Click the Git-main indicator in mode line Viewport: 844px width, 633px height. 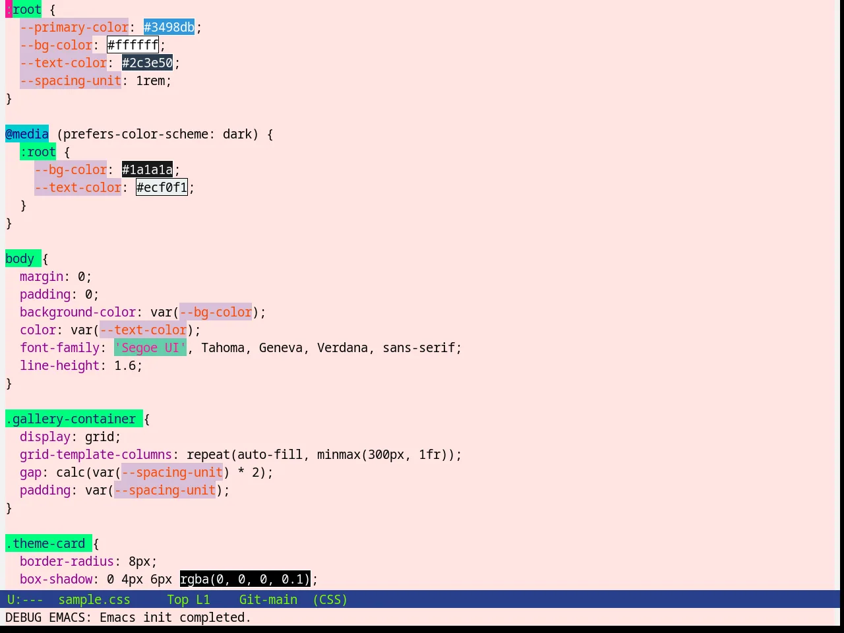(268, 599)
